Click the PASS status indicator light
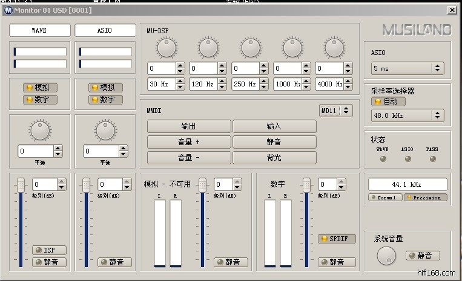The width and height of the screenshot is (462, 281). coord(432,159)
